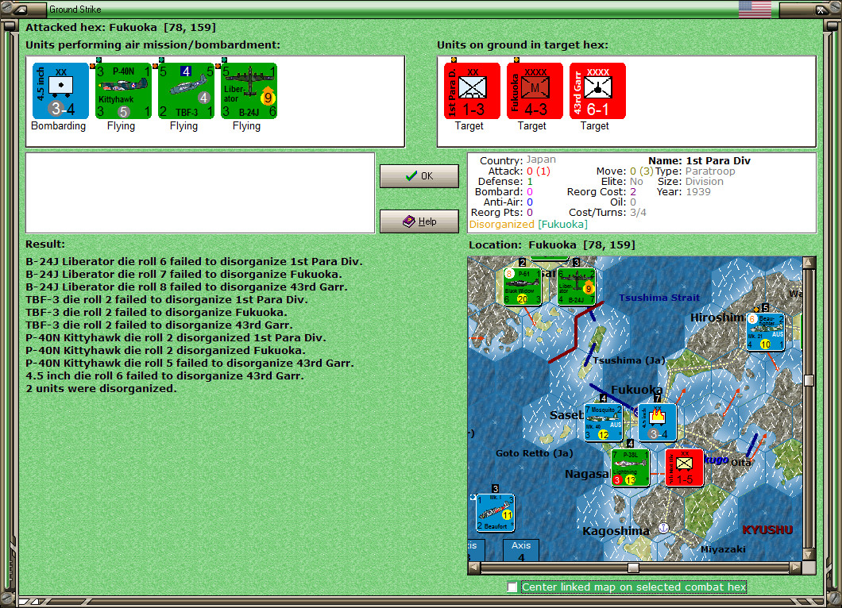Select the TBF-3 flying air unit
Viewport: 842px width, 608px height.
click(187, 90)
